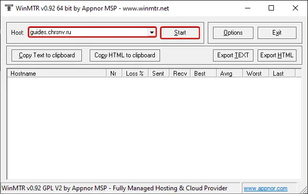Click the Last column header
The image size is (308, 194).
tap(282, 74)
